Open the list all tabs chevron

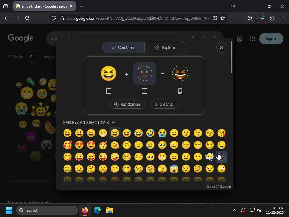pyautogui.click(x=233, y=6)
